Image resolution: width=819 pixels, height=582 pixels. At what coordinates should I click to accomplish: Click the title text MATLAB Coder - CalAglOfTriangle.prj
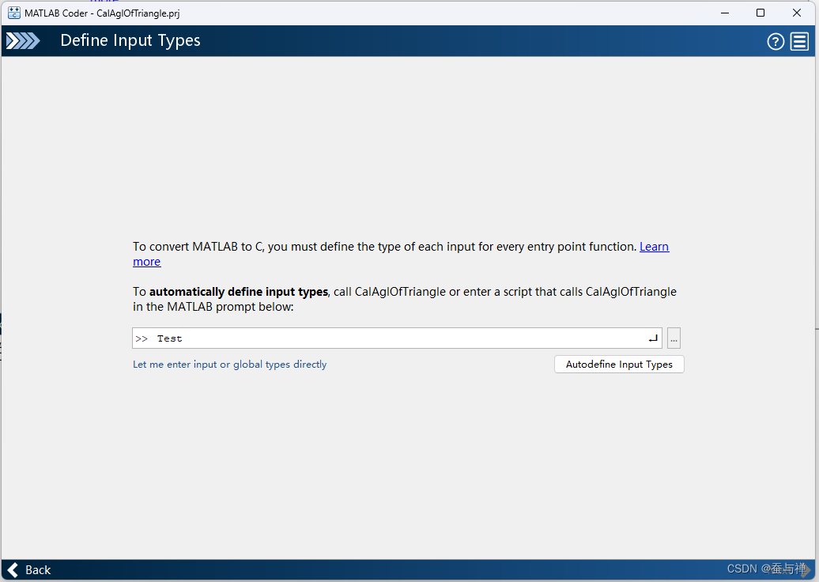tap(102, 13)
